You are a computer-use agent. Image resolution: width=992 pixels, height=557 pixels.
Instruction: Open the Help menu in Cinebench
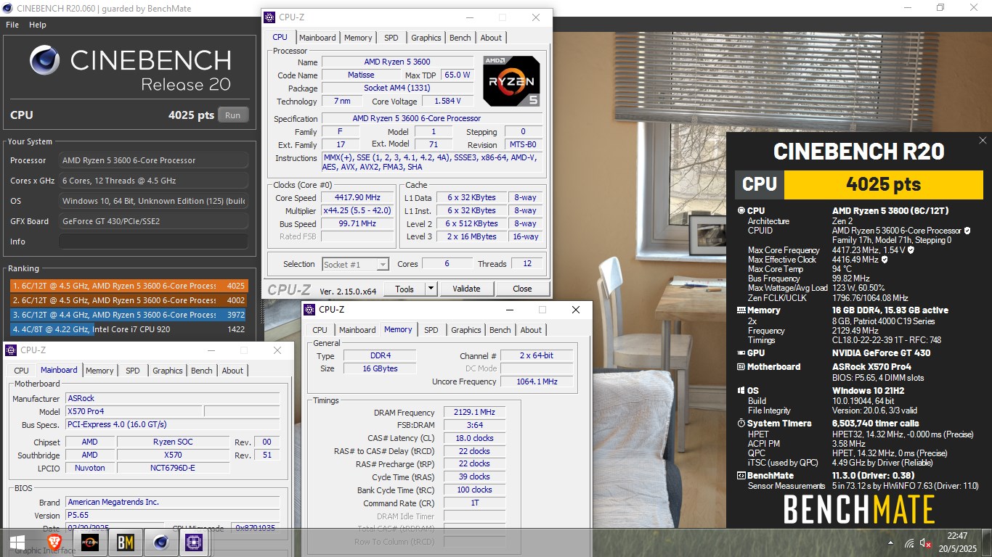pos(38,25)
